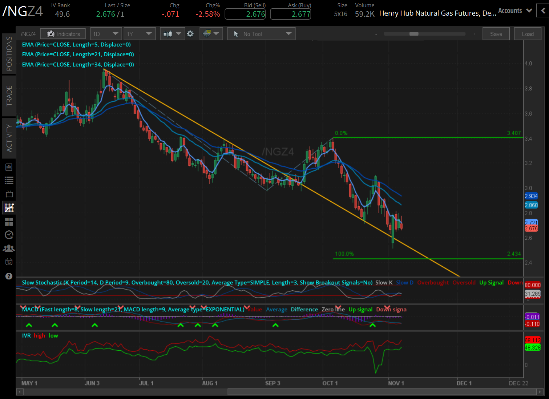The image size is (549, 399).
Task: Open the watchlist list icon in sidebar
Action: (9, 180)
